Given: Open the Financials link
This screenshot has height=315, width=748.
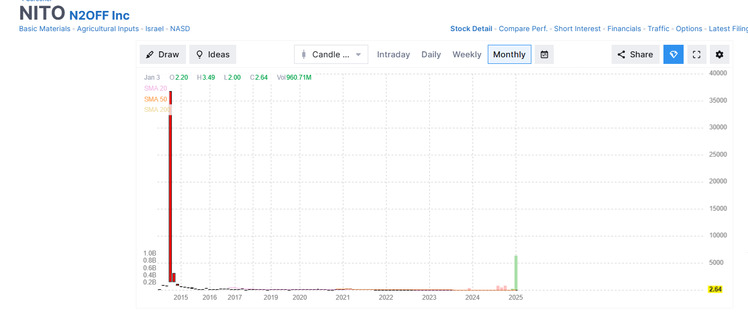Looking at the screenshot, I should click(624, 29).
